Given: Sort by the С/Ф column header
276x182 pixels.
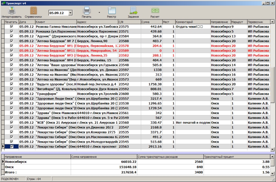Looking at the screenshot, I should click(130, 22).
